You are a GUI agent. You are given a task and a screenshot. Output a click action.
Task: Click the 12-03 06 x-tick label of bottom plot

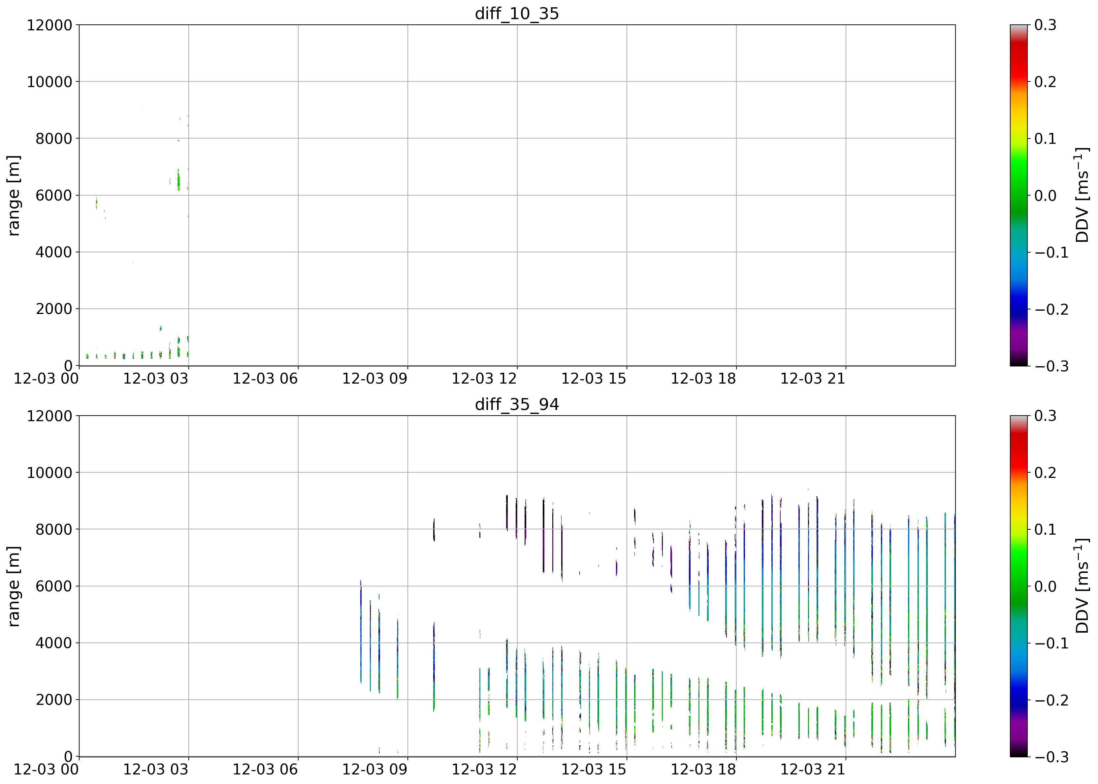tap(265, 769)
